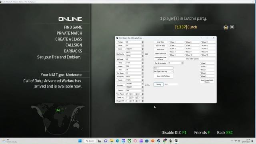
Task: Click Send Private Match Classes button
Action: pyautogui.click(x=207, y=81)
